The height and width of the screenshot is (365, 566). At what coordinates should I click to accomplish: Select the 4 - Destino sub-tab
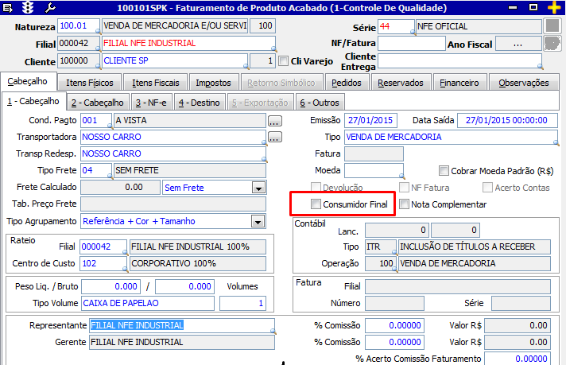click(200, 103)
